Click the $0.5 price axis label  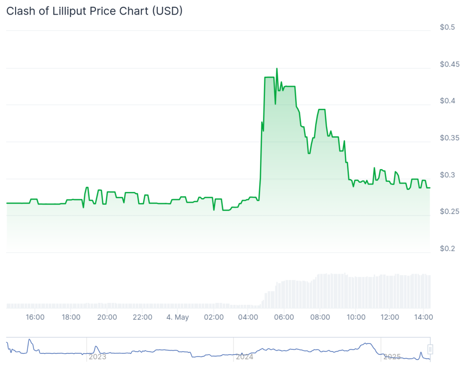coord(447,27)
